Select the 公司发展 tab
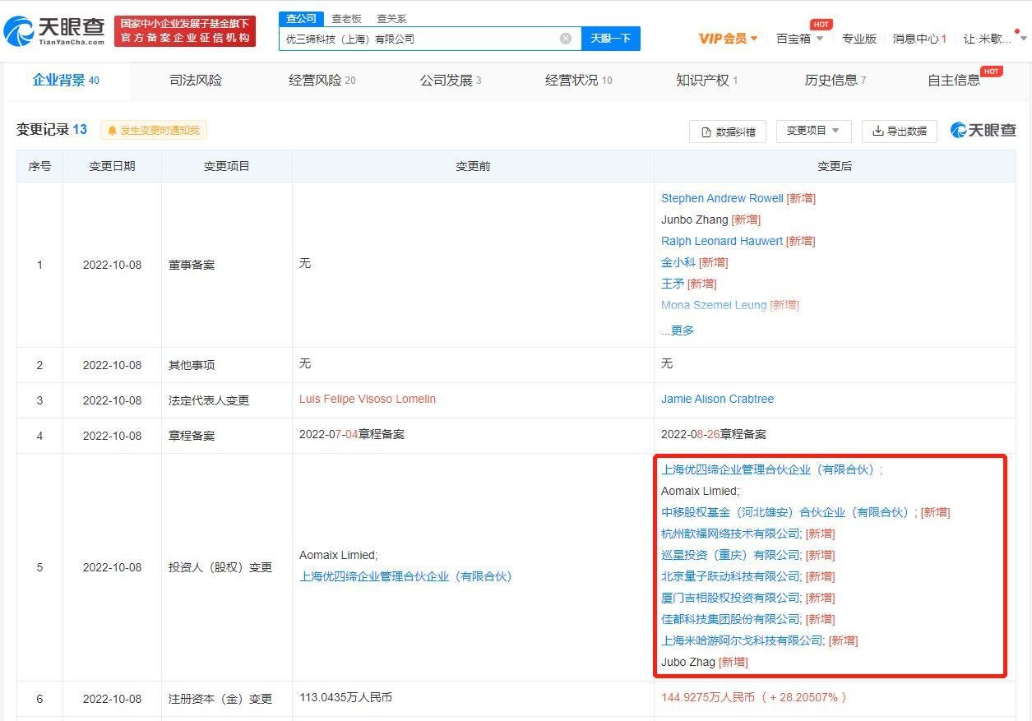Screen dimensions: 1032x721 (x=451, y=80)
